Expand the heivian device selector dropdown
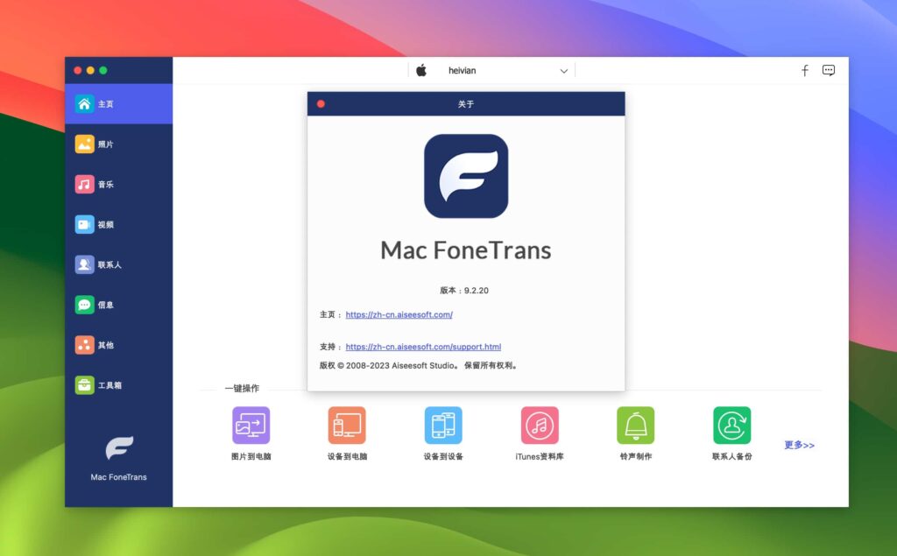 tap(563, 70)
